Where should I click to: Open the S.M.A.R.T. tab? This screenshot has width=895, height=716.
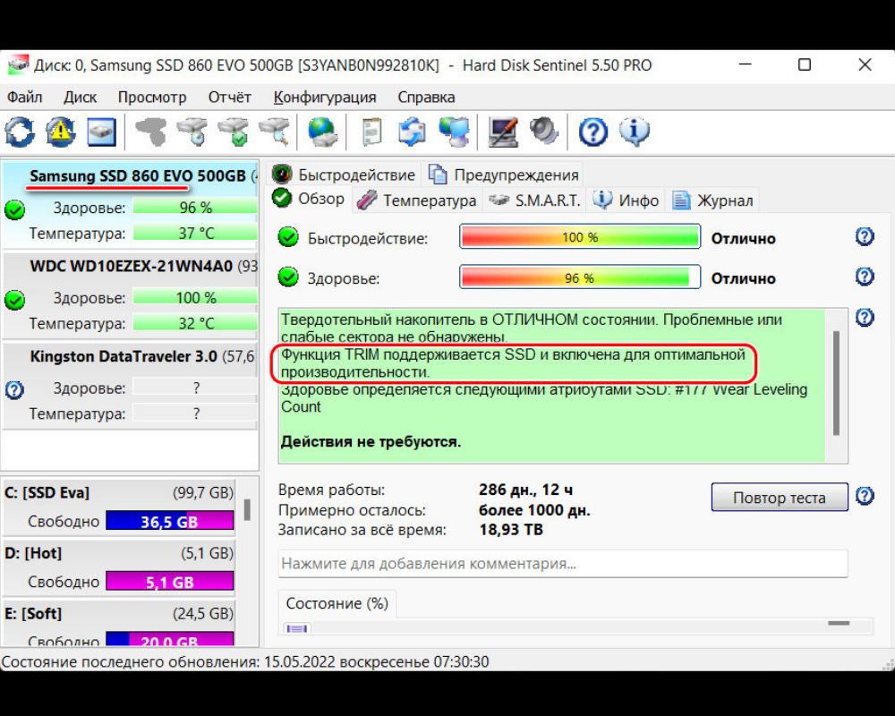[x=534, y=200]
